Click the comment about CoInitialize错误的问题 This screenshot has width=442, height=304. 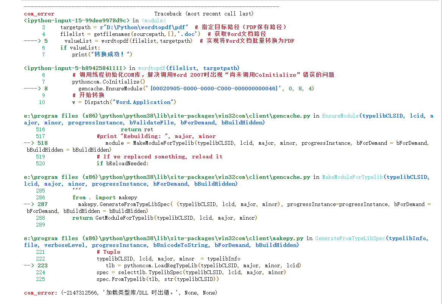point(203,75)
